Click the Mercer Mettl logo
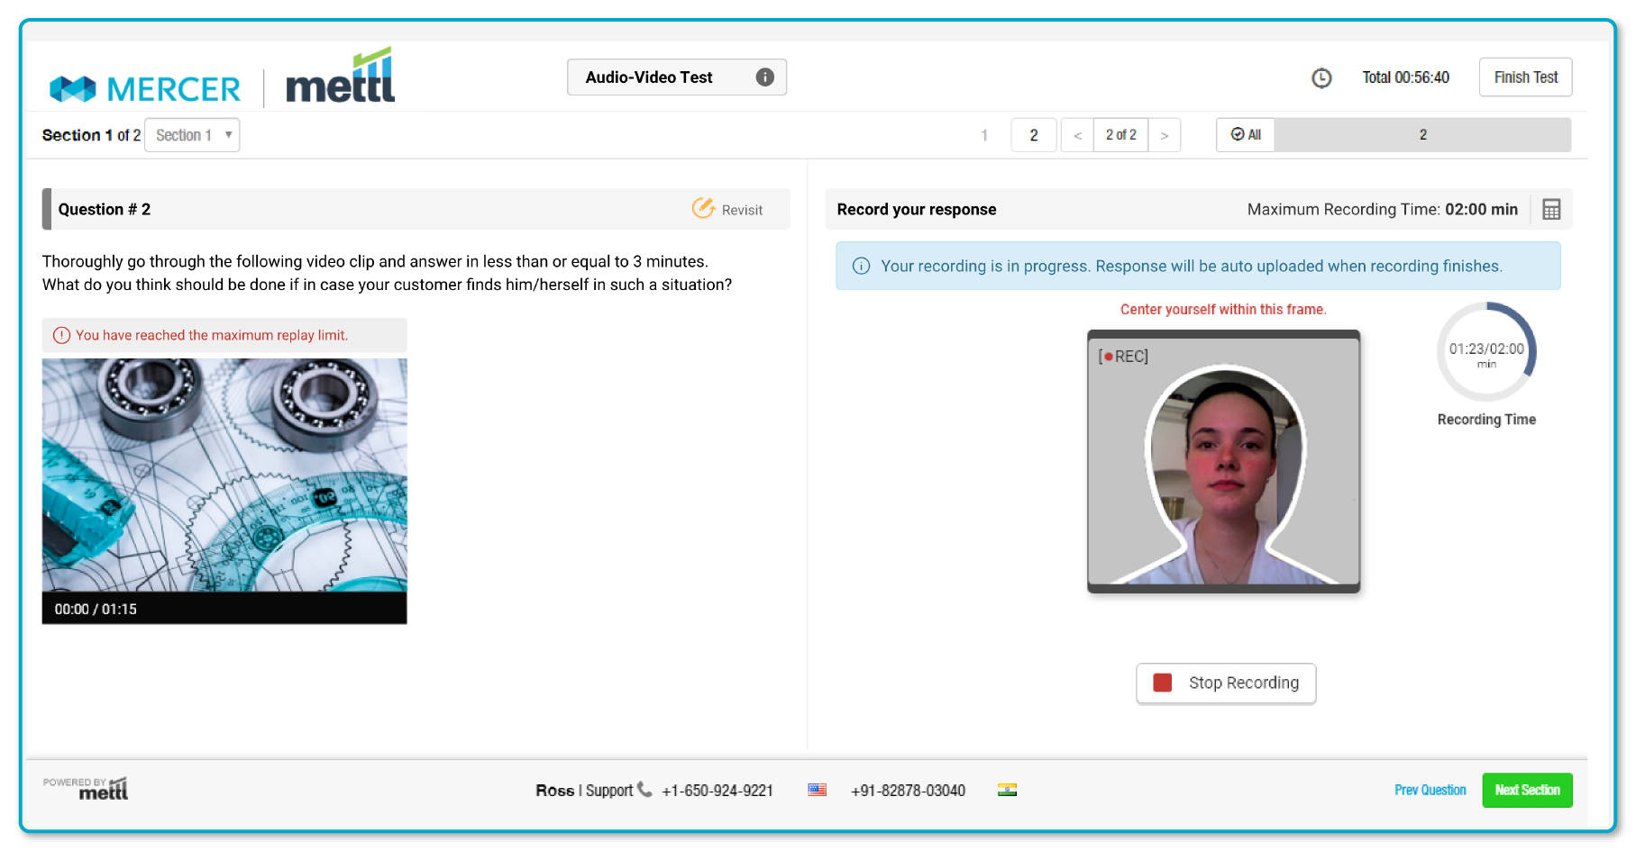Viewport: 1636px width, 851px height. 222,80
